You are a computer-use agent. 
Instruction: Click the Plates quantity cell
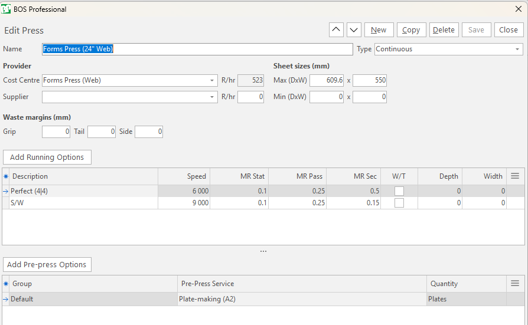467,299
